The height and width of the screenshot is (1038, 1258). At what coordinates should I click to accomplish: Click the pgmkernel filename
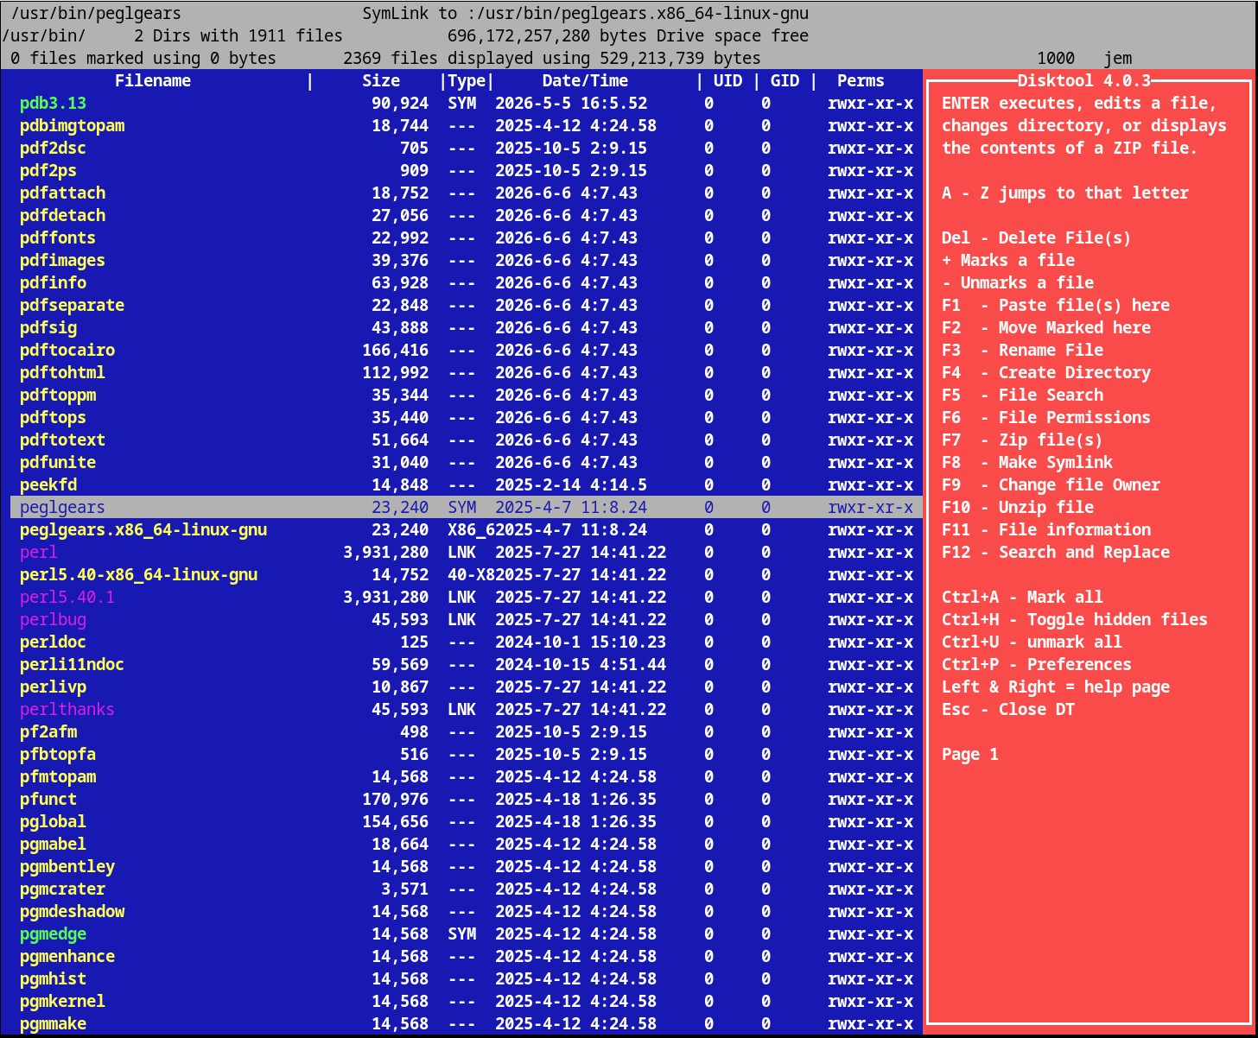(x=63, y=1002)
